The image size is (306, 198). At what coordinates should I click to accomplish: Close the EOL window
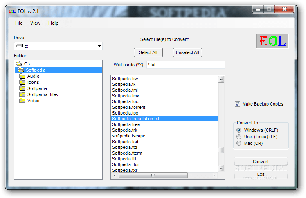(x=284, y=9)
